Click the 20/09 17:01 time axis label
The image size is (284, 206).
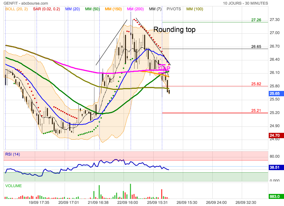69,202
